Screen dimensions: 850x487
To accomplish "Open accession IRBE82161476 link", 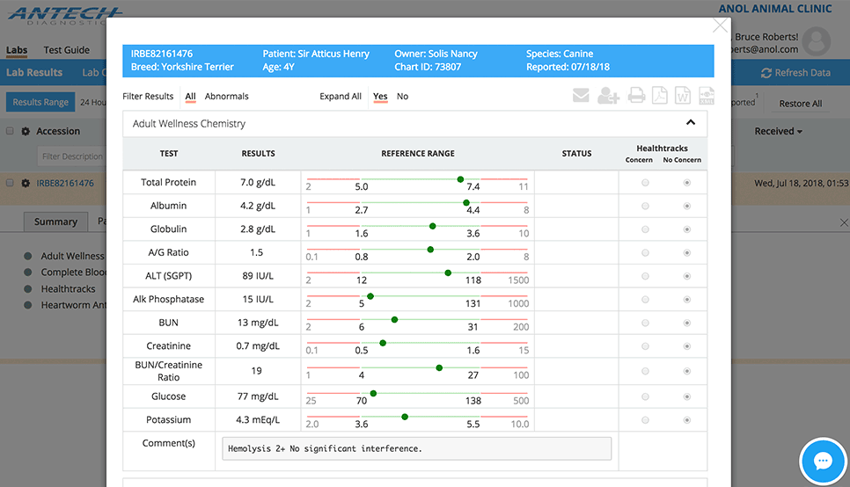I will 64,183.
